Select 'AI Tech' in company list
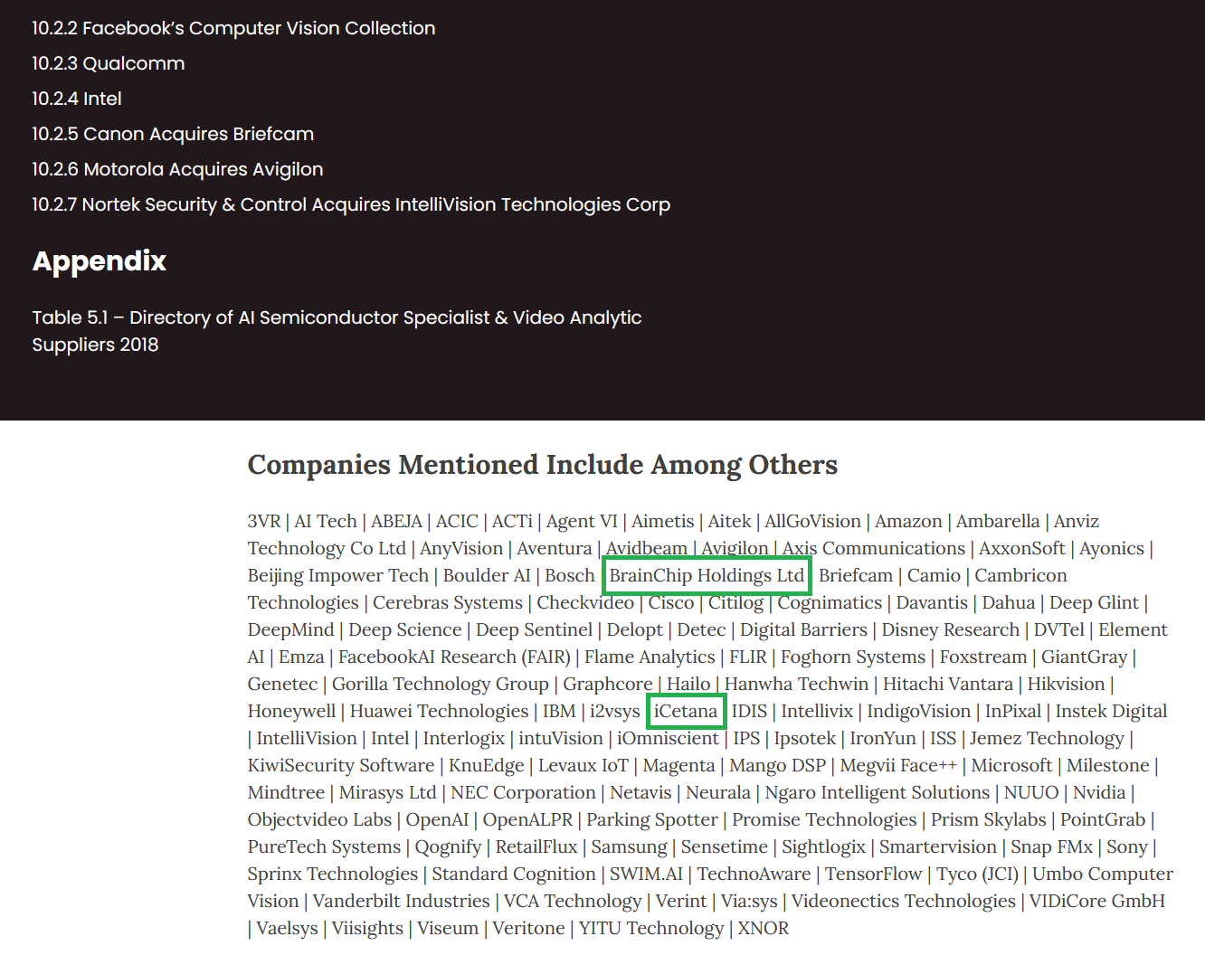This screenshot has height=974, width=1205. (x=326, y=522)
